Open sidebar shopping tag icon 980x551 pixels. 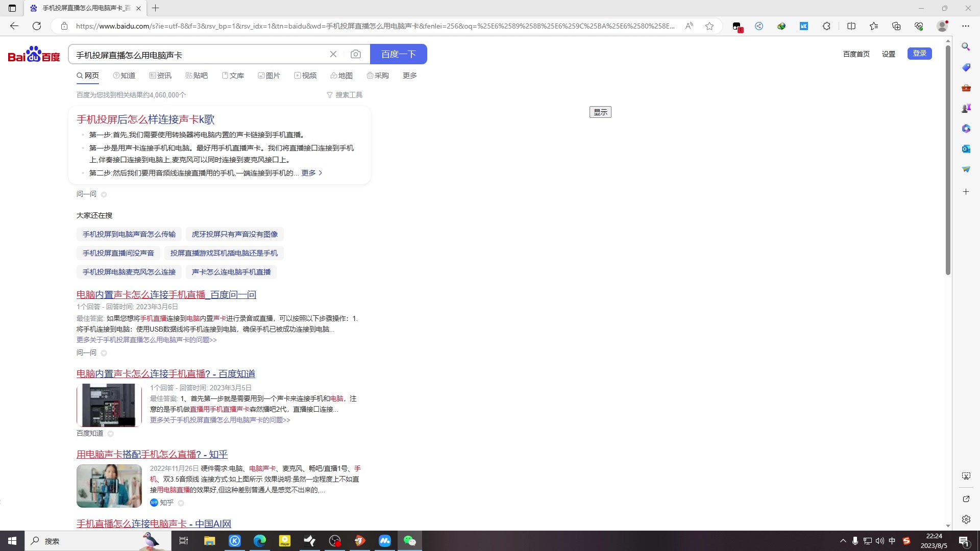pyautogui.click(x=966, y=67)
